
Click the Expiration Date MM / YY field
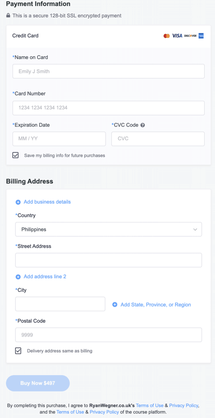click(59, 139)
